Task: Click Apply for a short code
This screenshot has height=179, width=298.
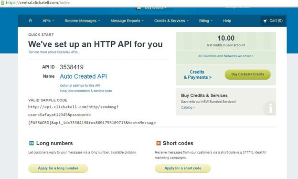Action: (x=183, y=168)
